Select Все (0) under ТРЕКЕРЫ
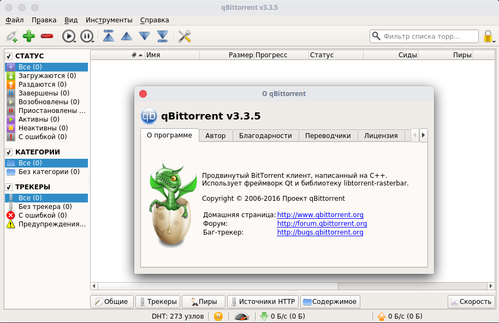Image resolution: width=499 pixels, height=323 pixels. (x=46, y=198)
